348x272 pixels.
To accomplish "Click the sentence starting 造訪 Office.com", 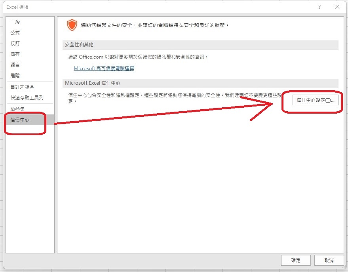I will 138,57.
